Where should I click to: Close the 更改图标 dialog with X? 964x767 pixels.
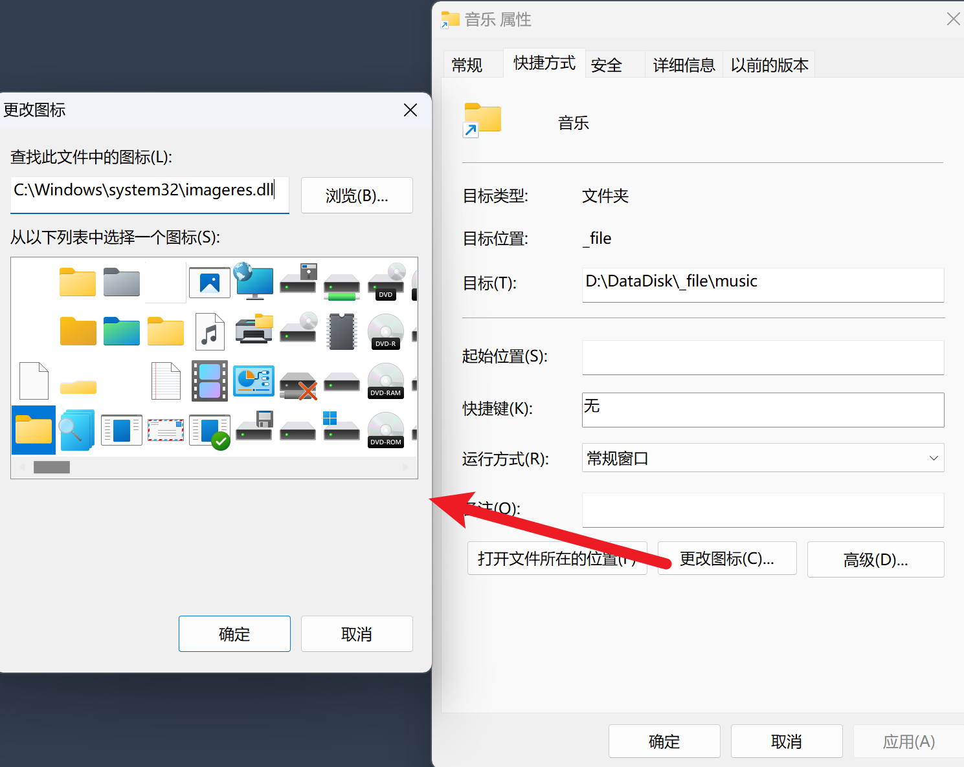pos(410,110)
